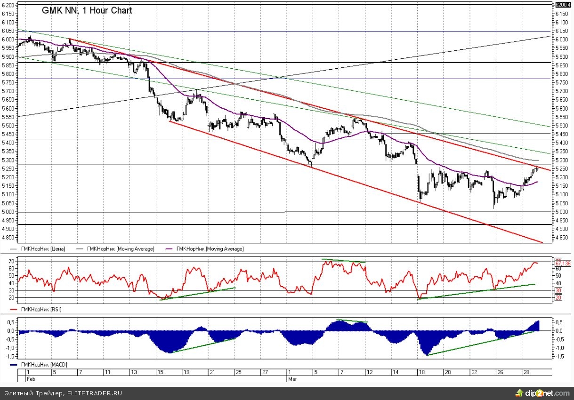Click the blue horizontal line near 6 050
Screen dimensions: 574x400
click(283, 31)
